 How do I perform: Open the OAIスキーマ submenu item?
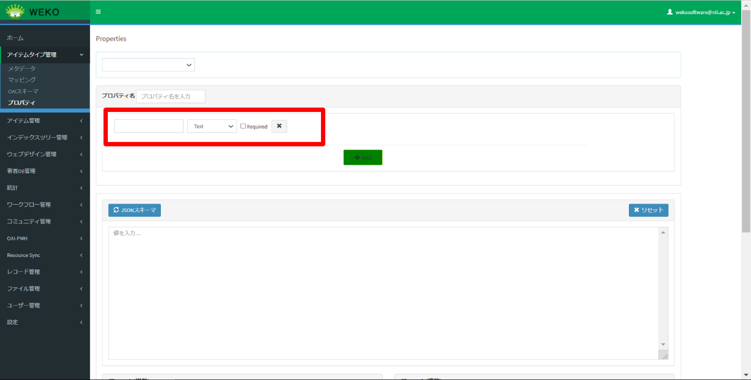tap(23, 91)
